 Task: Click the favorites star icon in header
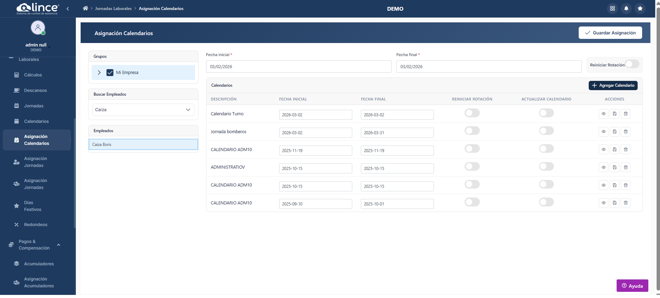[640, 8]
